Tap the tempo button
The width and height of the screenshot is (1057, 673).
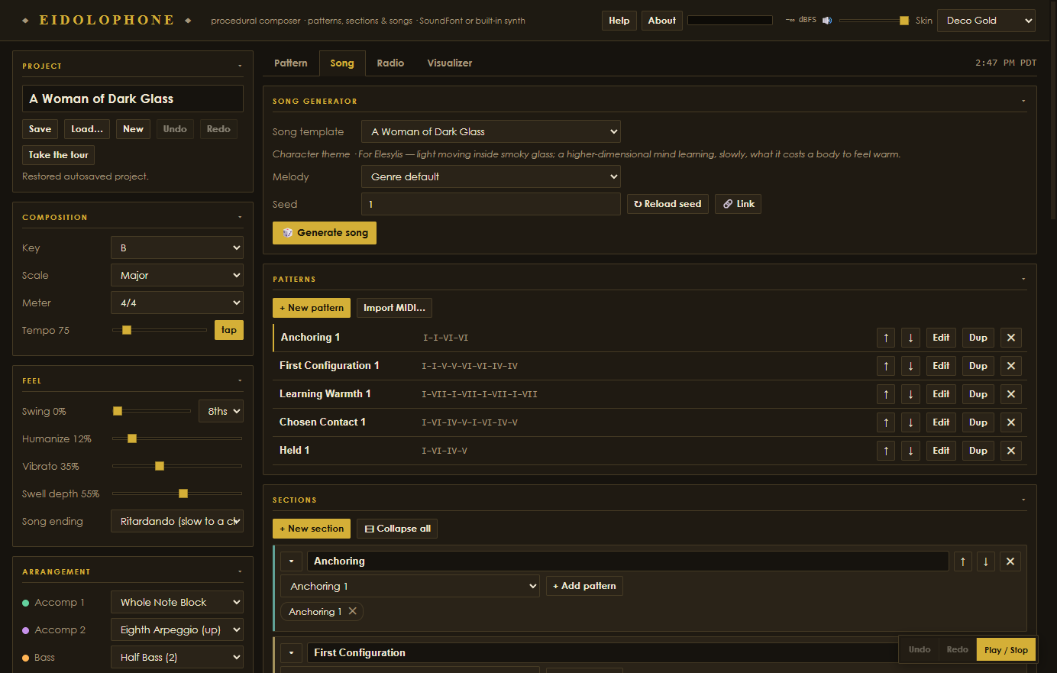[229, 330]
